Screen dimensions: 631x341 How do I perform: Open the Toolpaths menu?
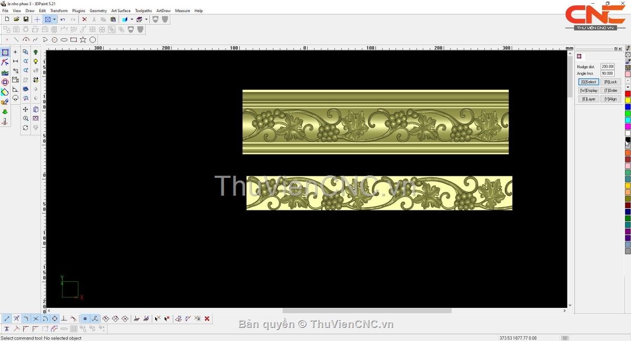pos(143,10)
